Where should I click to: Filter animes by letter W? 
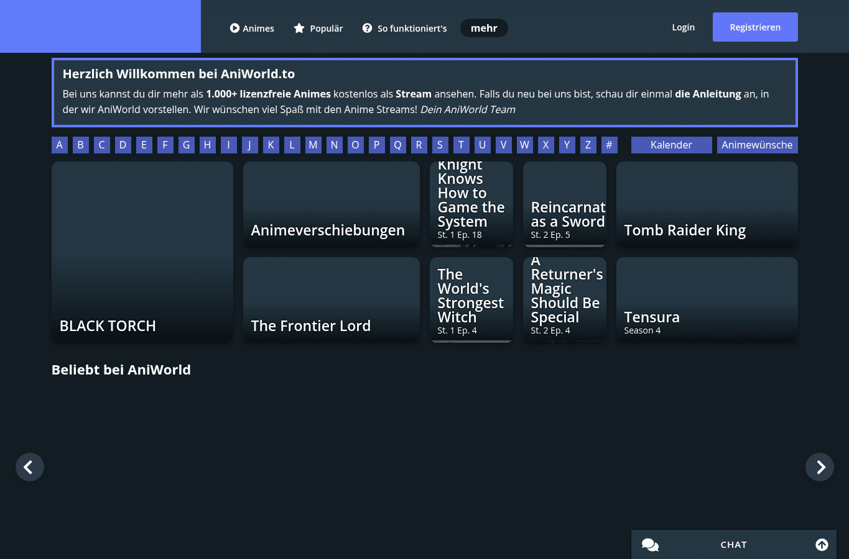[525, 145]
